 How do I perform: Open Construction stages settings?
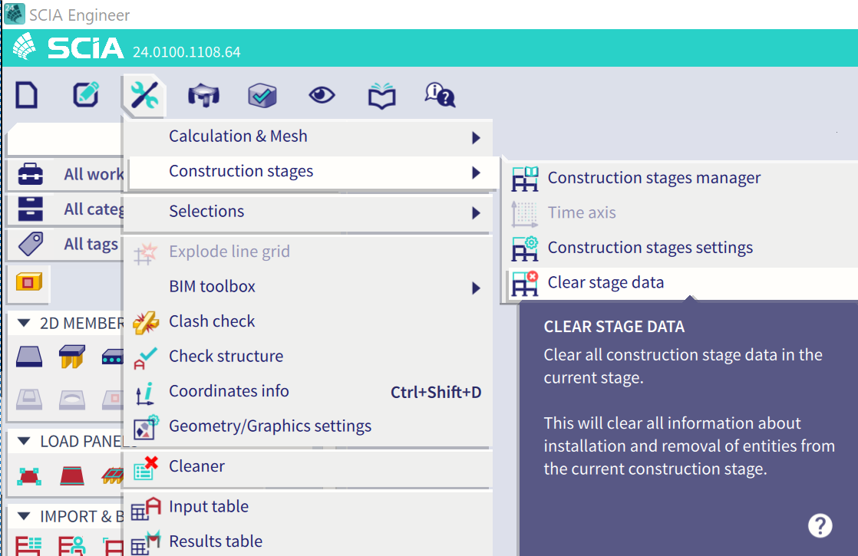pyautogui.click(x=650, y=248)
